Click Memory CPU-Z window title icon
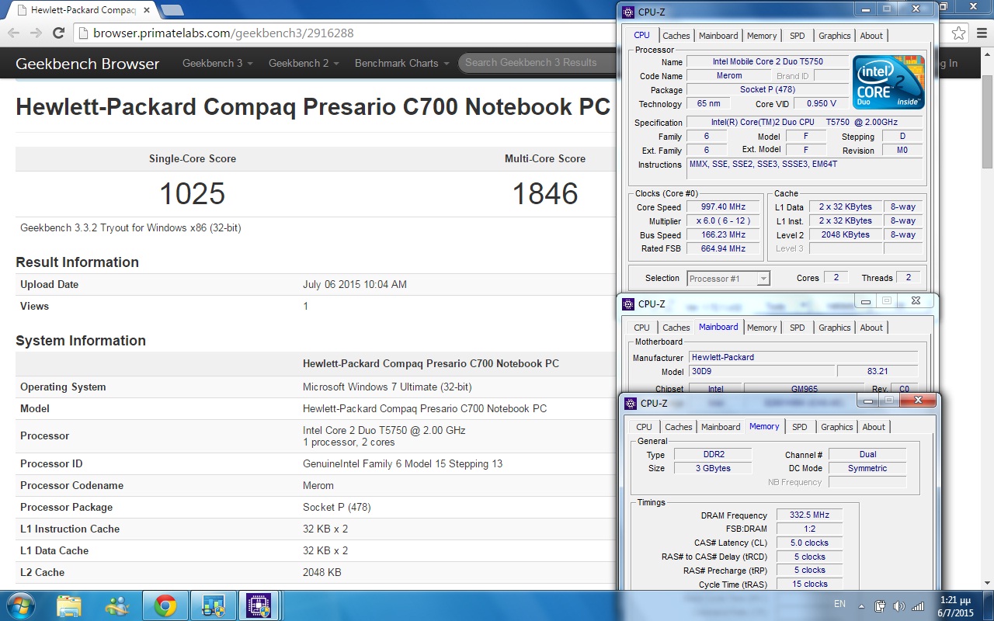Screen dimensions: 994x621 [x=630, y=403]
